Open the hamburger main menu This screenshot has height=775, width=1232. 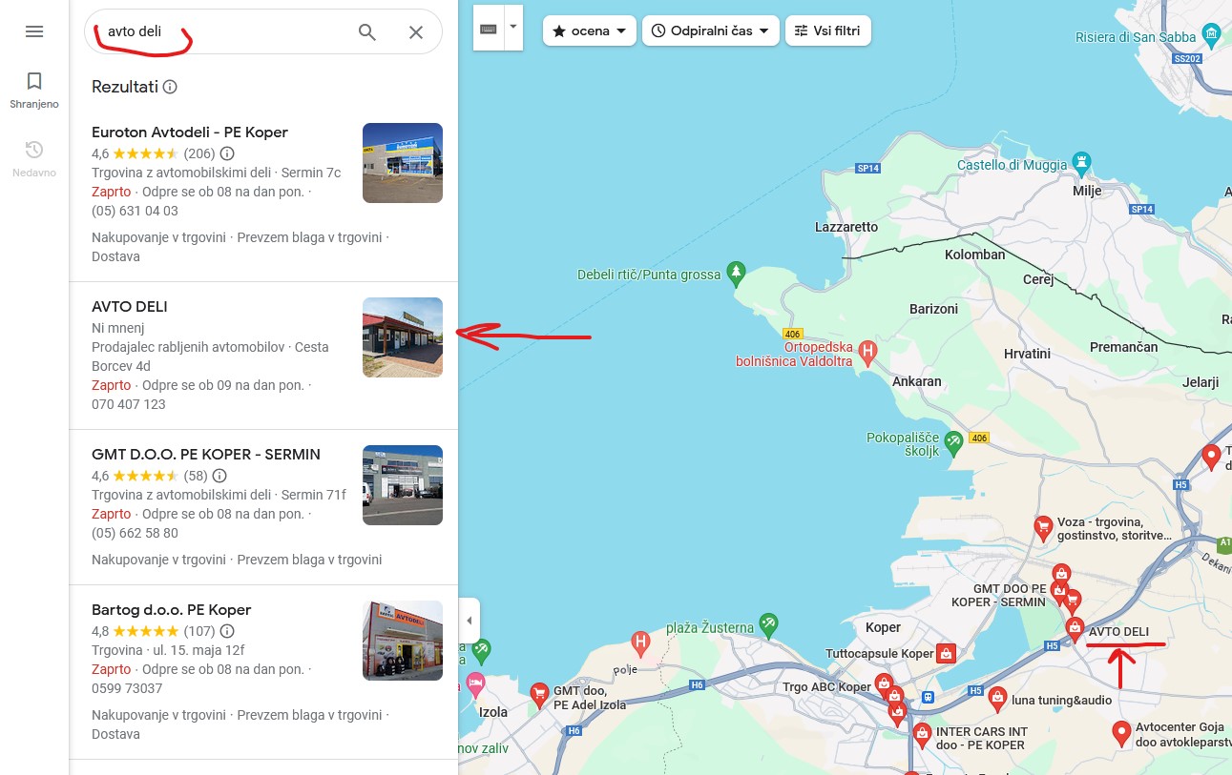[34, 31]
